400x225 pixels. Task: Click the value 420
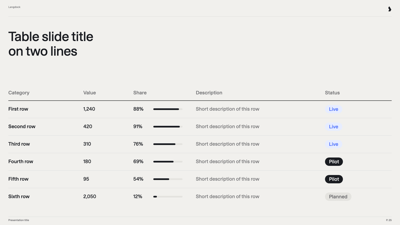tap(87, 126)
